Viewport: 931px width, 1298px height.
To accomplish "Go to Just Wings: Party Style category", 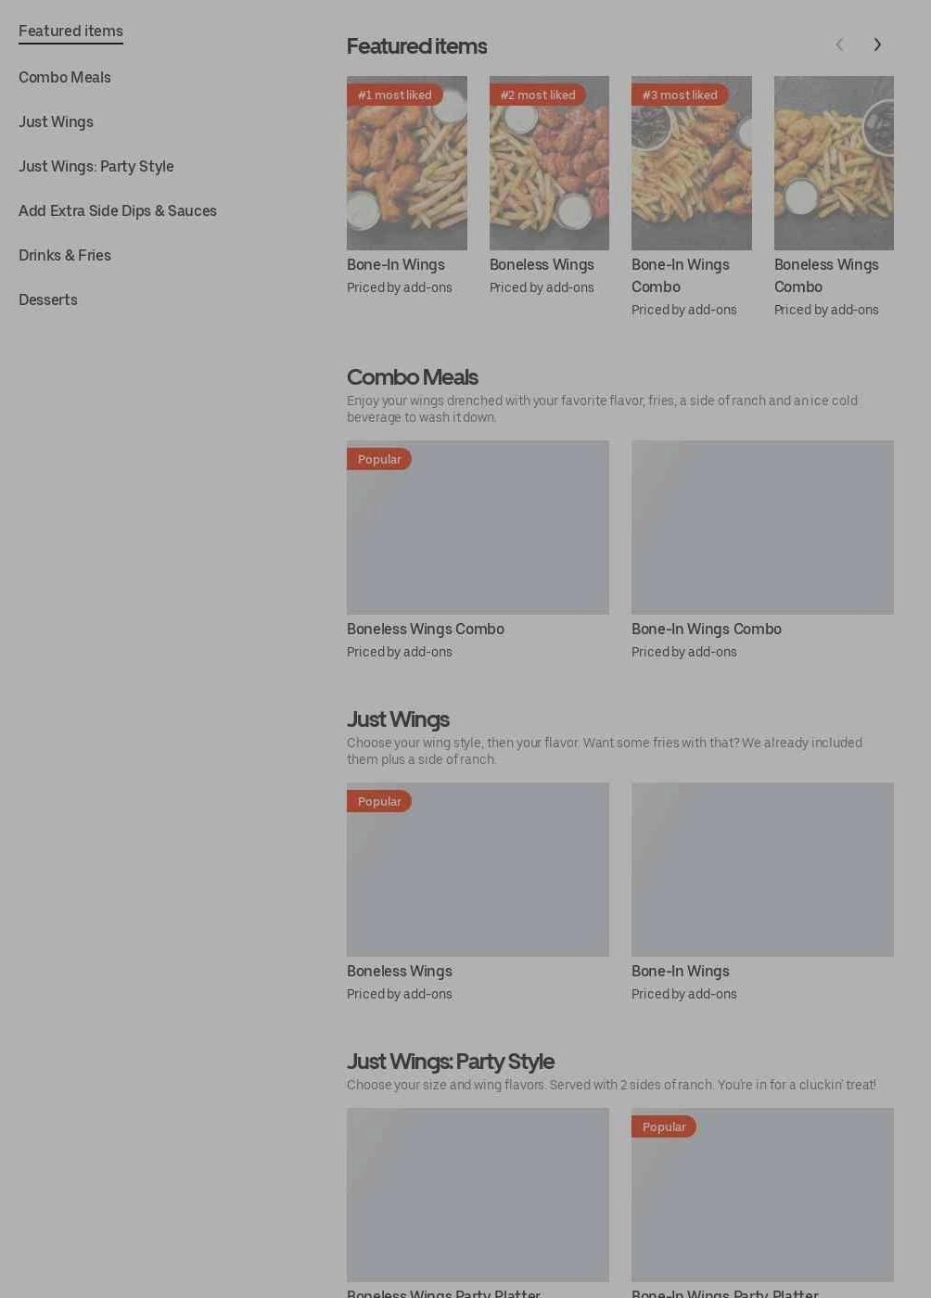I will [x=96, y=166].
